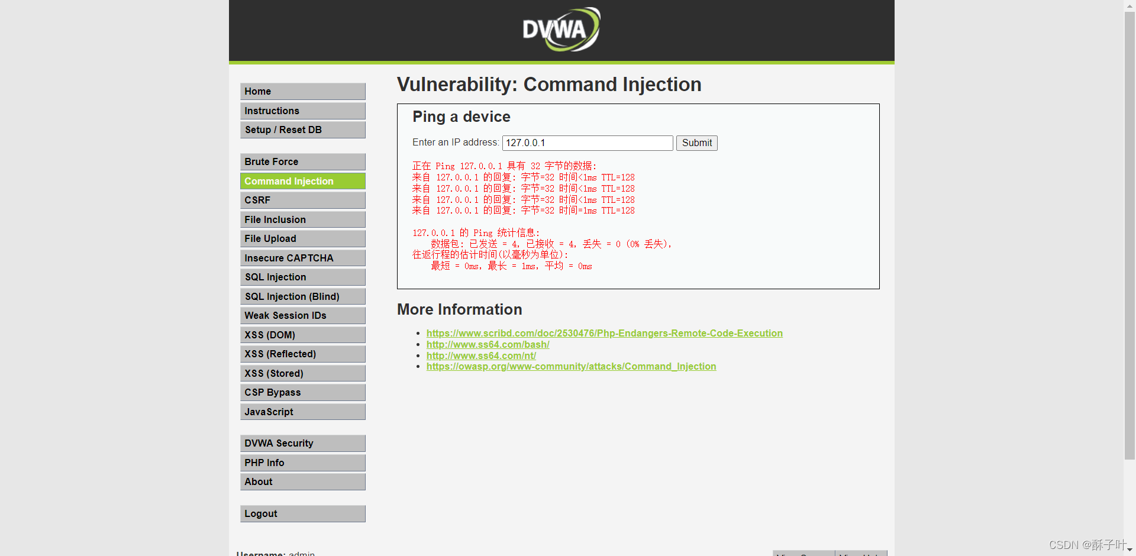Open the CSRF vulnerability page
The image size is (1136, 556).
pos(302,200)
